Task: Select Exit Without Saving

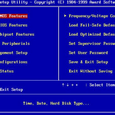Action: [91, 71]
